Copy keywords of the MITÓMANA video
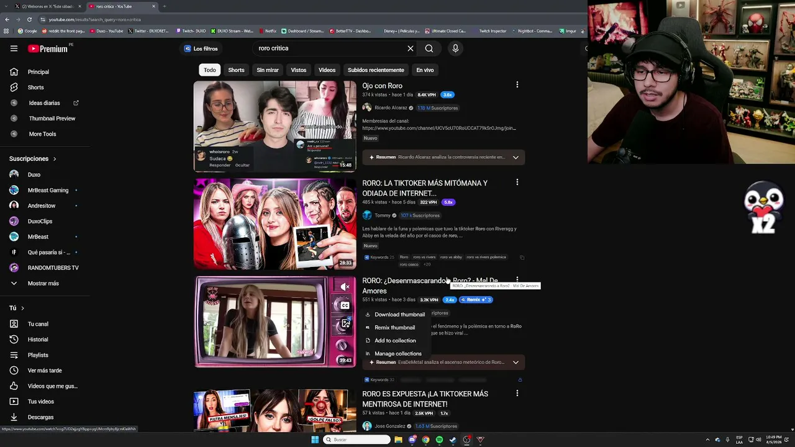 point(522,257)
